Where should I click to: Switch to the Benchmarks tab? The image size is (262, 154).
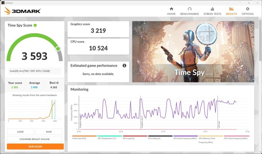click(190, 11)
